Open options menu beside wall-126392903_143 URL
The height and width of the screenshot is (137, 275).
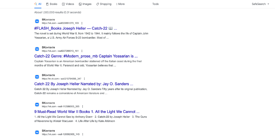tap(82, 134)
